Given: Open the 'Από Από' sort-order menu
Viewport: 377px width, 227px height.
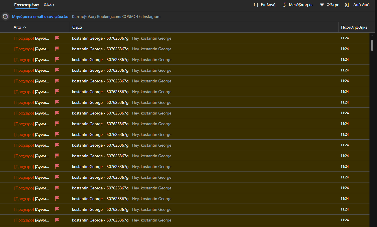Looking at the screenshot, I should (357, 5).
